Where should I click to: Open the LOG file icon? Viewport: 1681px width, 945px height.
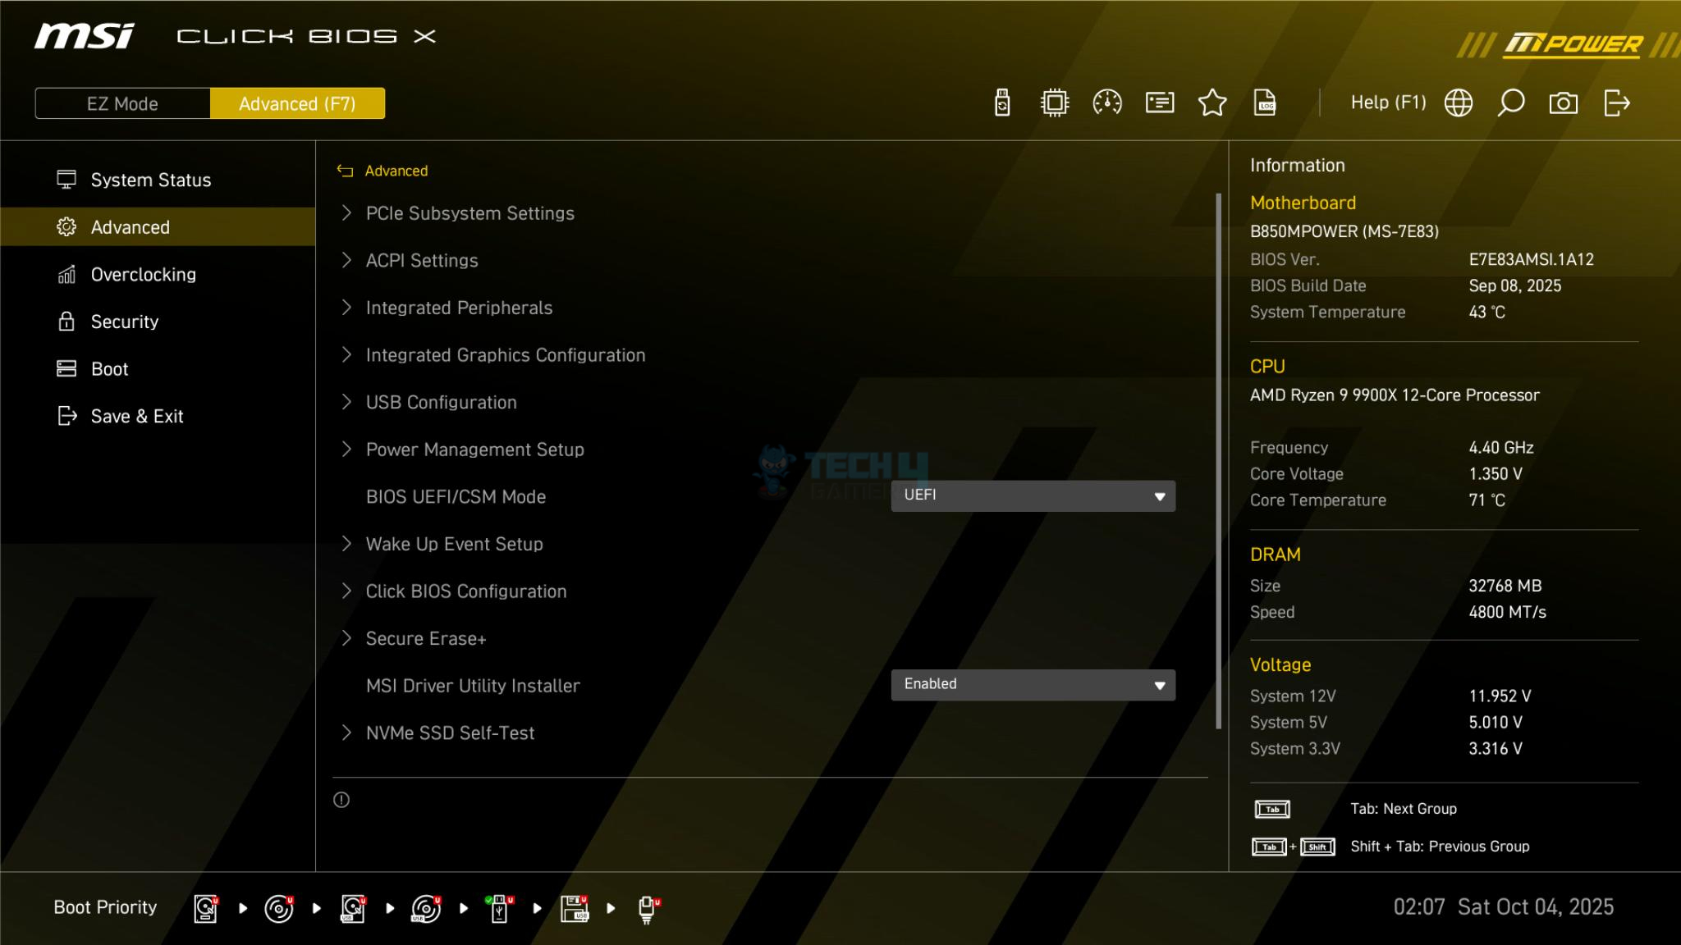pyautogui.click(x=1265, y=103)
